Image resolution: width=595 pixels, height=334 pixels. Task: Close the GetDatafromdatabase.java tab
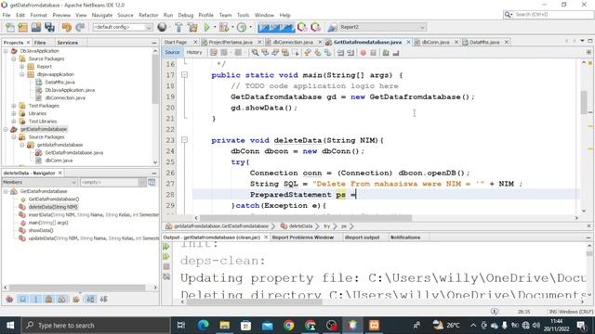(408, 42)
